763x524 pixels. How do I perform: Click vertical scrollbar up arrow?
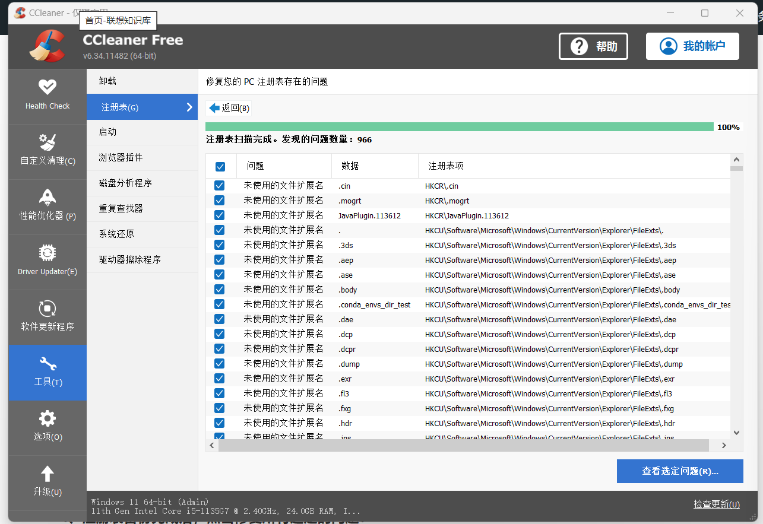click(736, 159)
